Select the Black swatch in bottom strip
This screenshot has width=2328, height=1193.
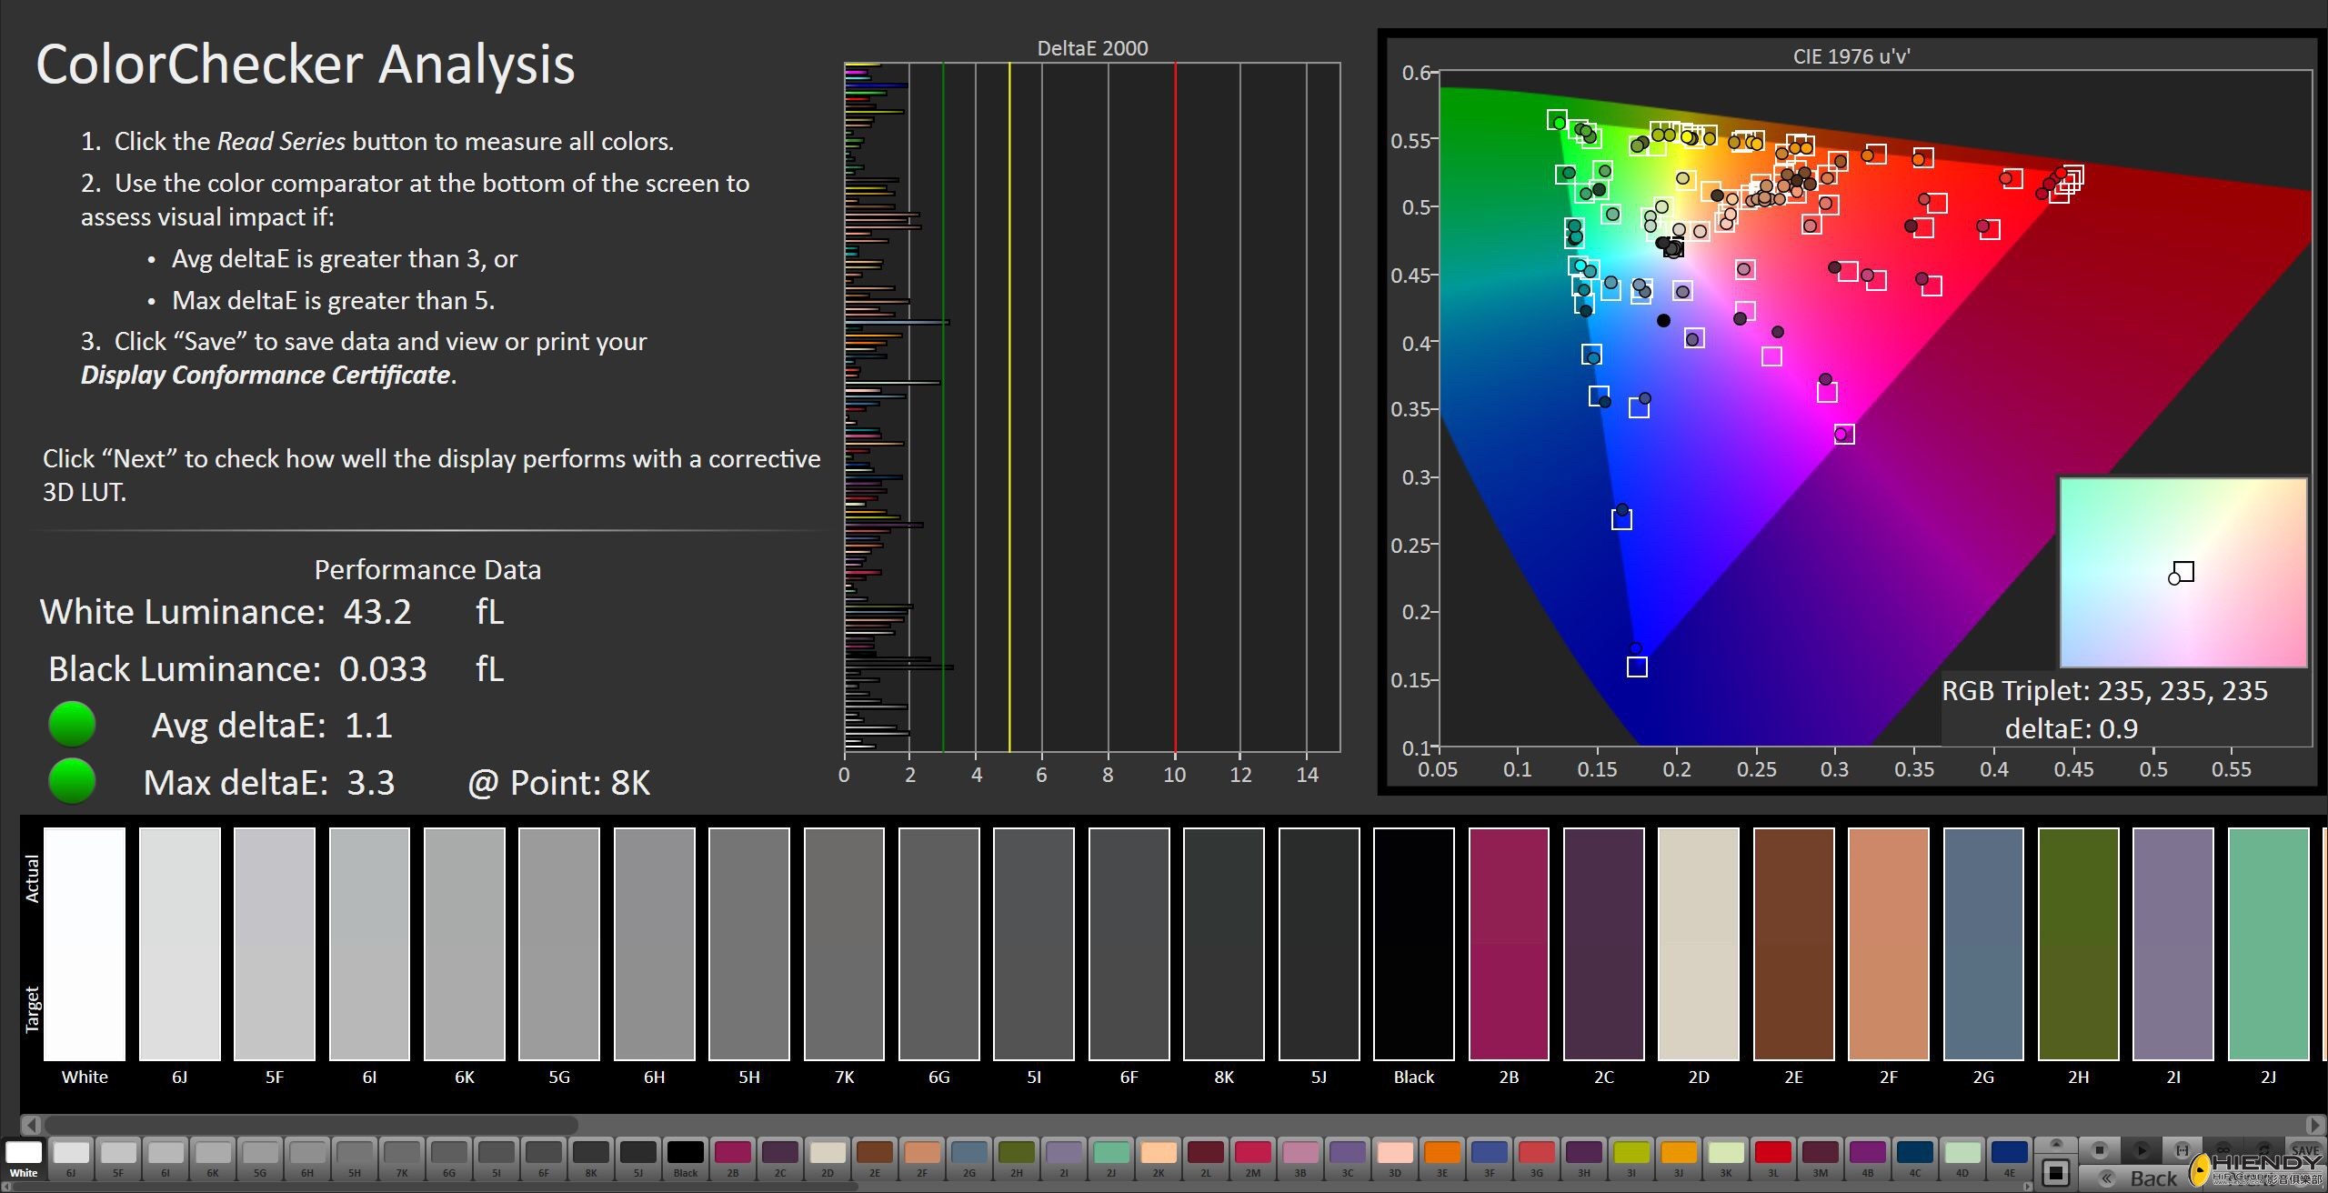pos(686,1158)
